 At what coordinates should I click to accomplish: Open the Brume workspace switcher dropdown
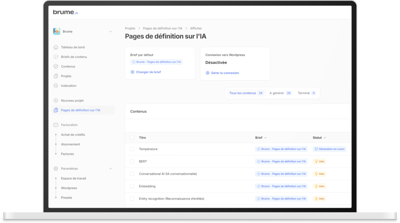tap(111, 32)
